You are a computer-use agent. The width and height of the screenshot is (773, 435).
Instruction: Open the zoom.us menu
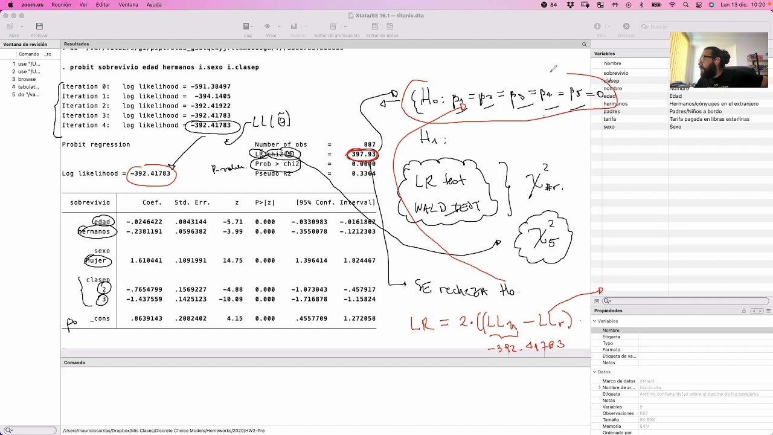32,5
